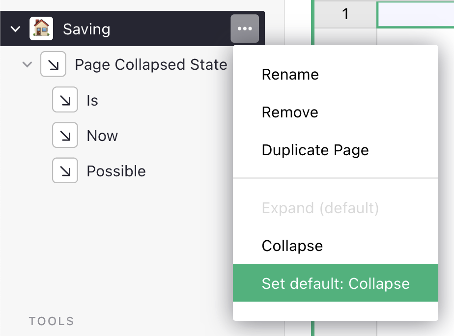The width and height of the screenshot is (454, 336).
Task: Click the diagonal arrow icon beside Page Collapsed State
Action: [x=53, y=64]
